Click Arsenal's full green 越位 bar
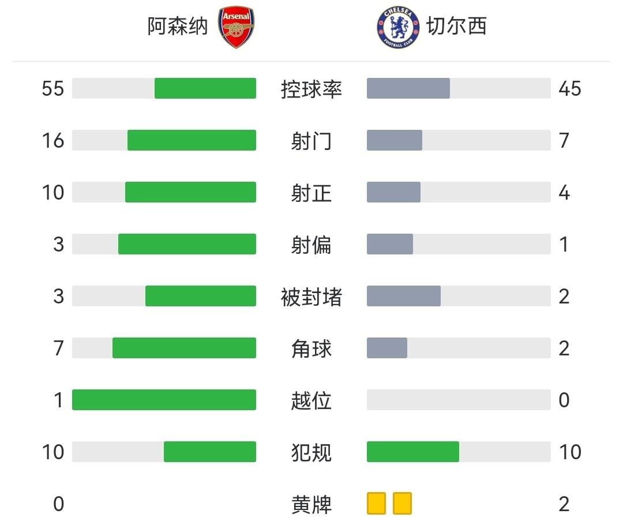Viewport: 623px width, 525px height. pos(164,400)
